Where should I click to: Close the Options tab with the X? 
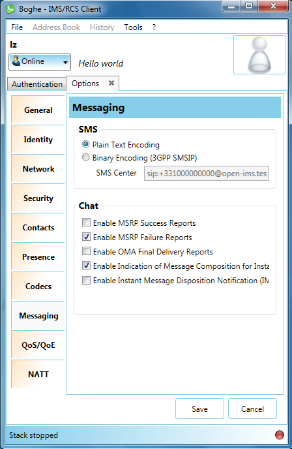coord(111,83)
